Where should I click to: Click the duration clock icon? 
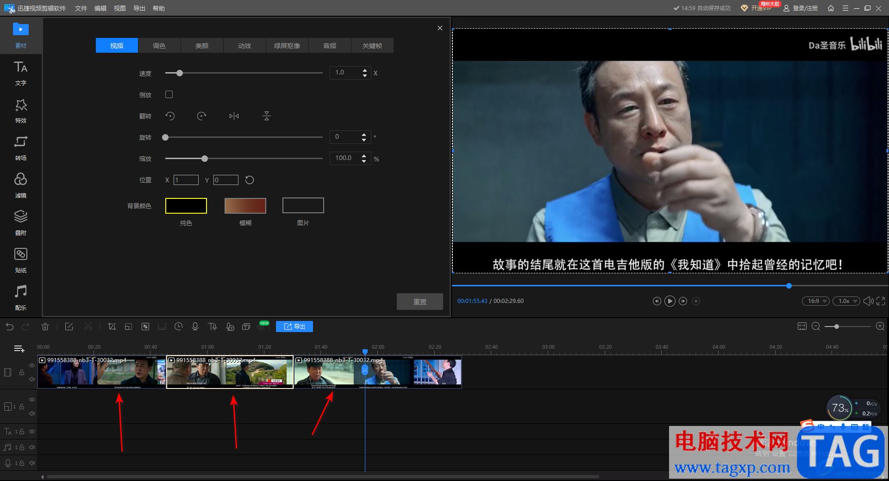[178, 327]
